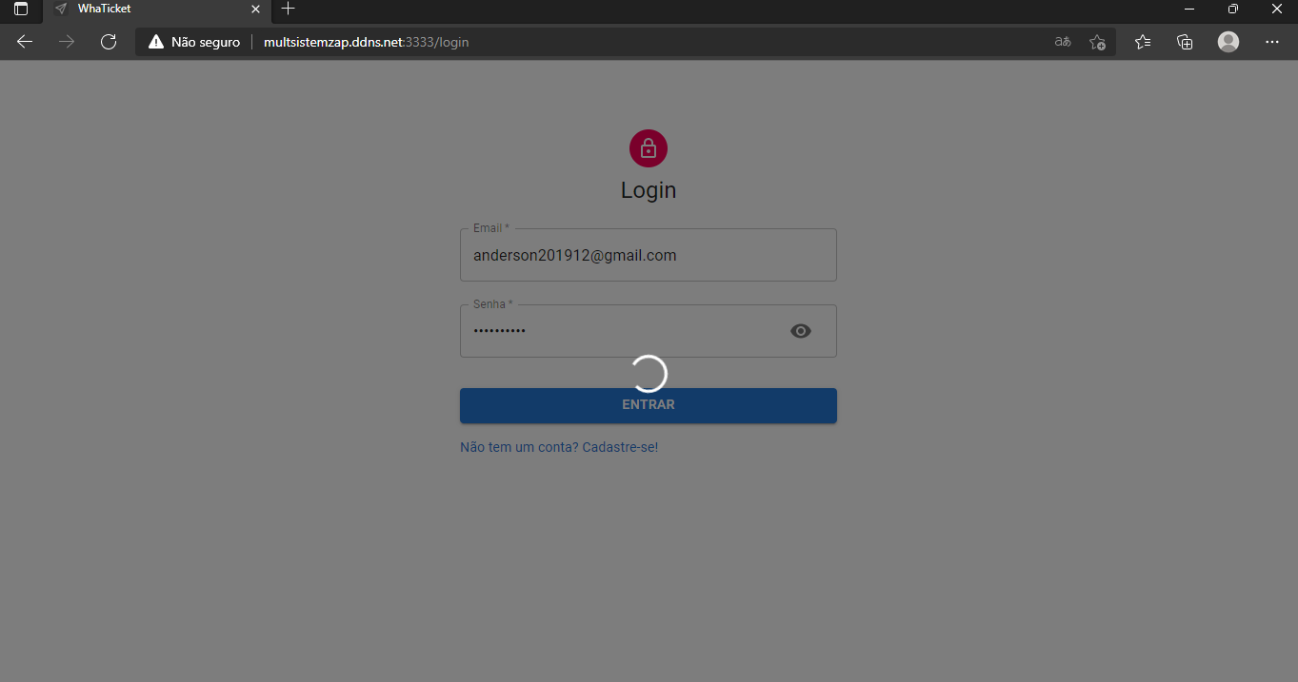Click the forward navigation arrow
1298x682 pixels.
tap(64, 42)
